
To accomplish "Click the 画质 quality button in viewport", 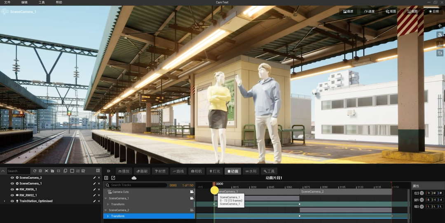I will (x=348, y=11).
